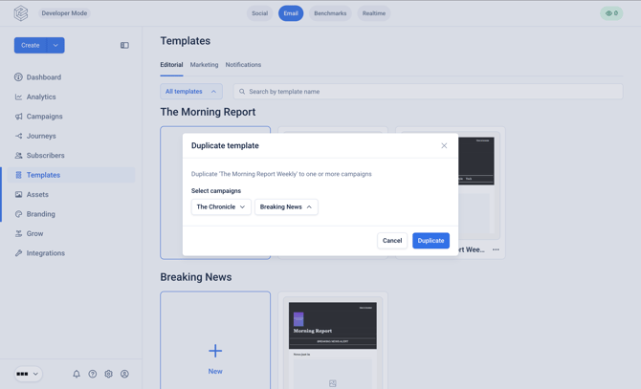Click the plus icon for new template
The height and width of the screenshot is (389, 641).
pos(215,351)
